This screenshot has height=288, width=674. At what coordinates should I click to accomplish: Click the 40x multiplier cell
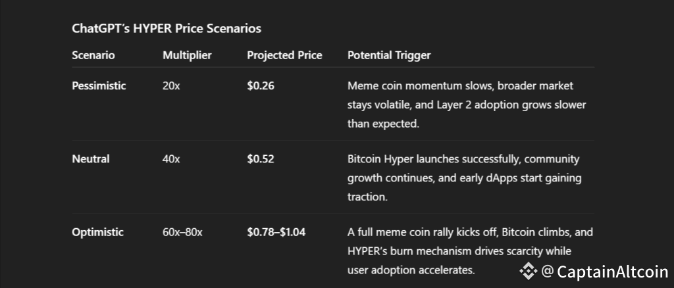(171, 159)
